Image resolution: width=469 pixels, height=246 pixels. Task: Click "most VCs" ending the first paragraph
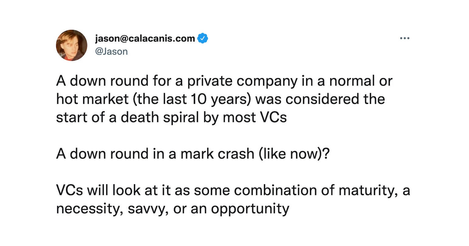pyautogui.click(x=255, y=118)
